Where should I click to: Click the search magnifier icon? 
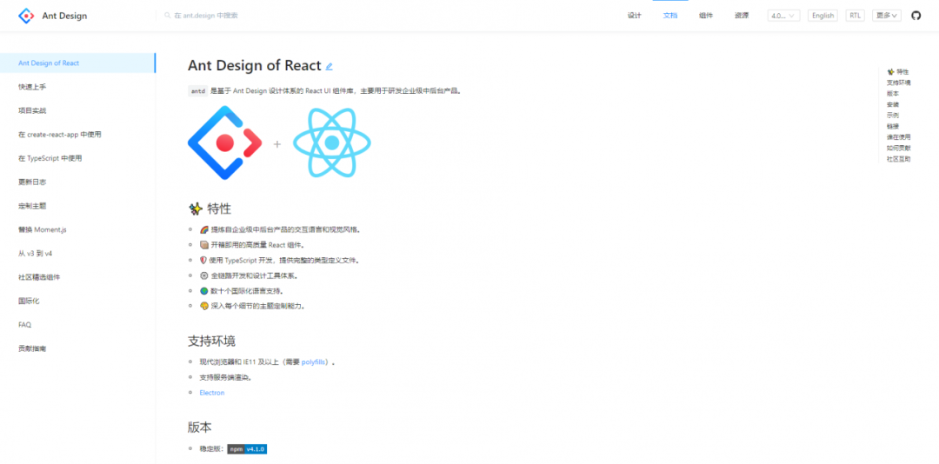pos(168,16)
